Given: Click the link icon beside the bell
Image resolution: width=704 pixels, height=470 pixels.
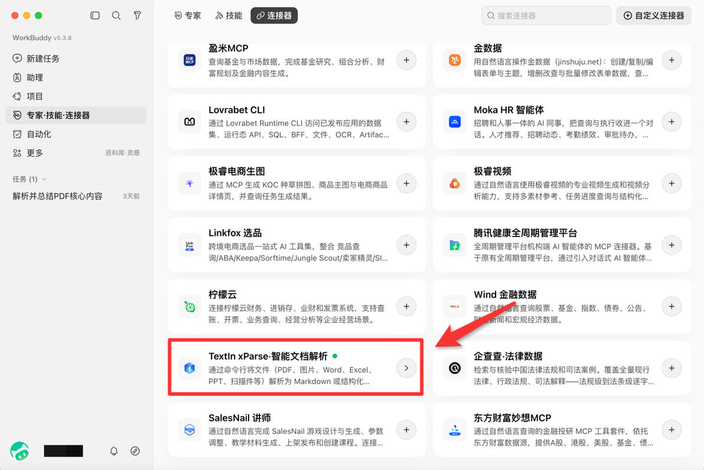Looking at the screenshot, I should click(x=135, y=450).
